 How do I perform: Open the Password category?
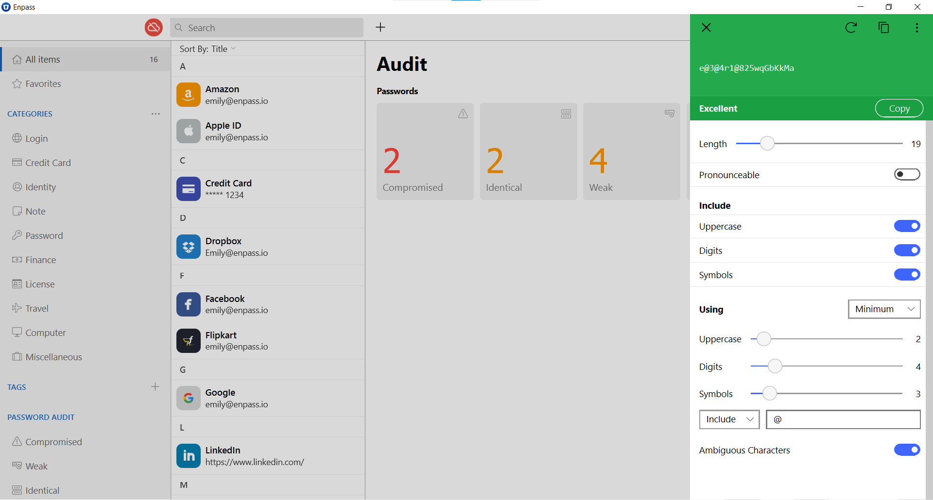coord(86,235)
